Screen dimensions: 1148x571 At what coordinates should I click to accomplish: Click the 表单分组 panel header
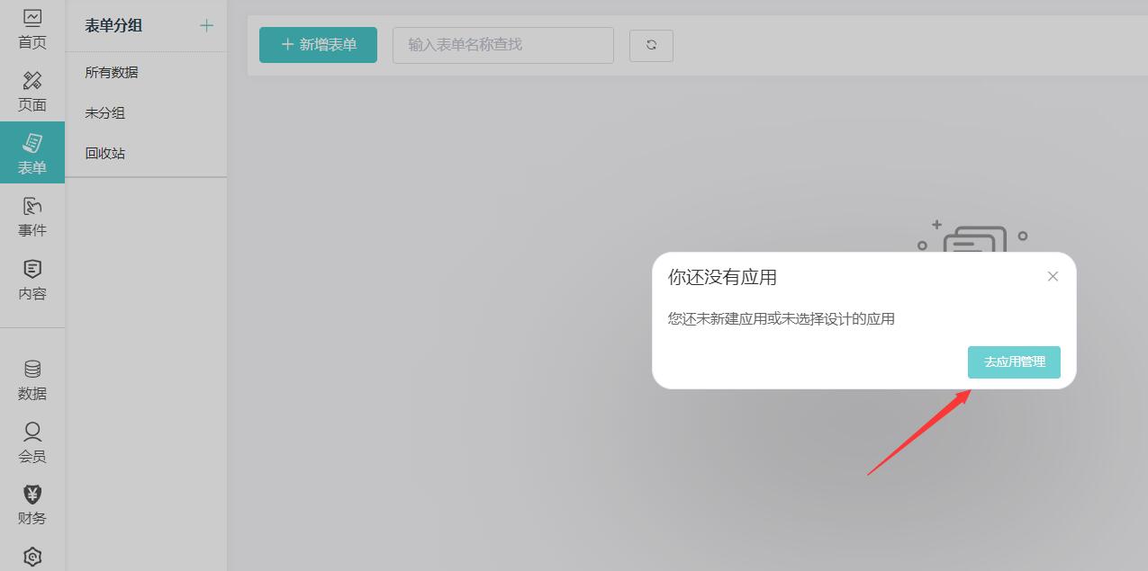coord(113,25)
